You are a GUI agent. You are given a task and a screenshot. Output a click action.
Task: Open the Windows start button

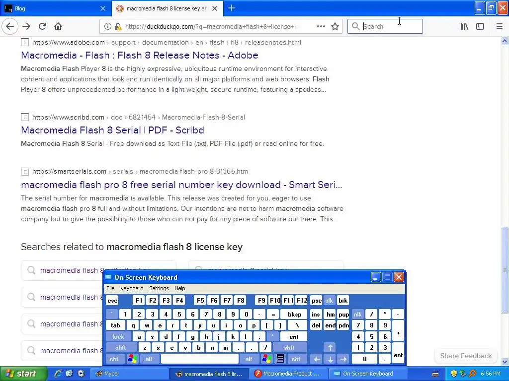pos(23,374)
